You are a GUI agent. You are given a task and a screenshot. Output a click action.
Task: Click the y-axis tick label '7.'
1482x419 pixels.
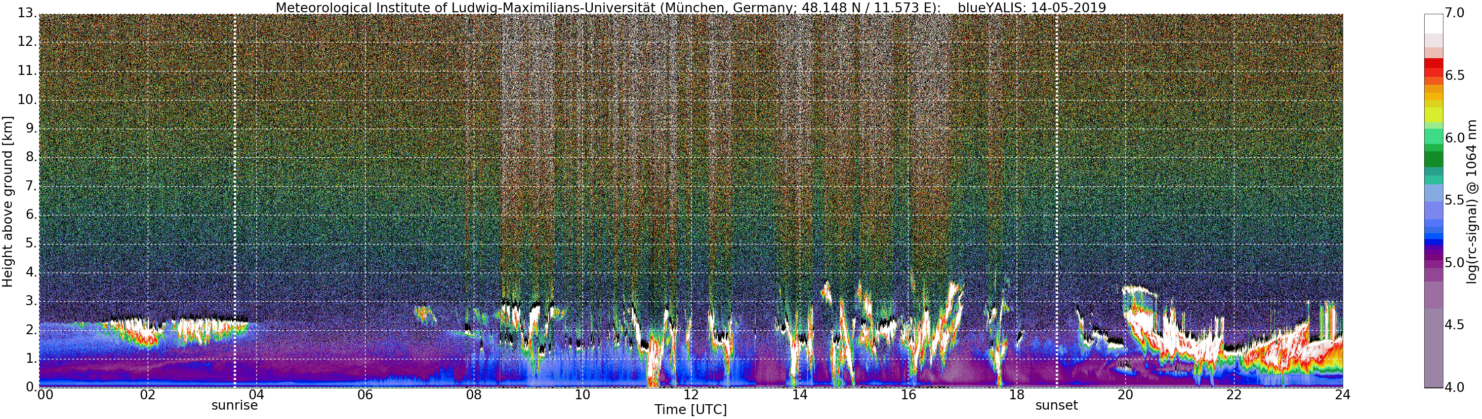tap(31, 186)
